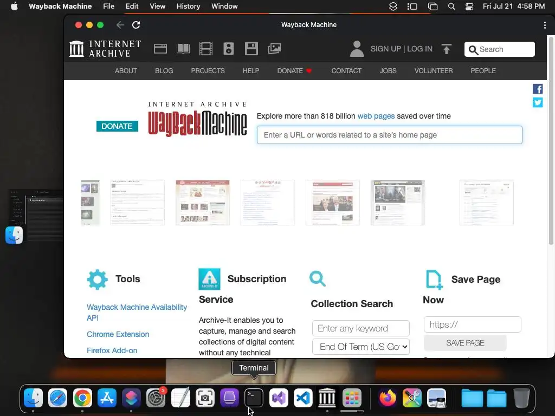Open the BLOG link

pos(164,71)
